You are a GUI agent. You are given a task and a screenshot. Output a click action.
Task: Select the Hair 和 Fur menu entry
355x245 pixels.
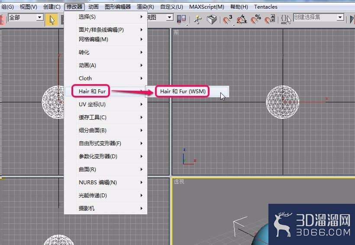point(106,91)
